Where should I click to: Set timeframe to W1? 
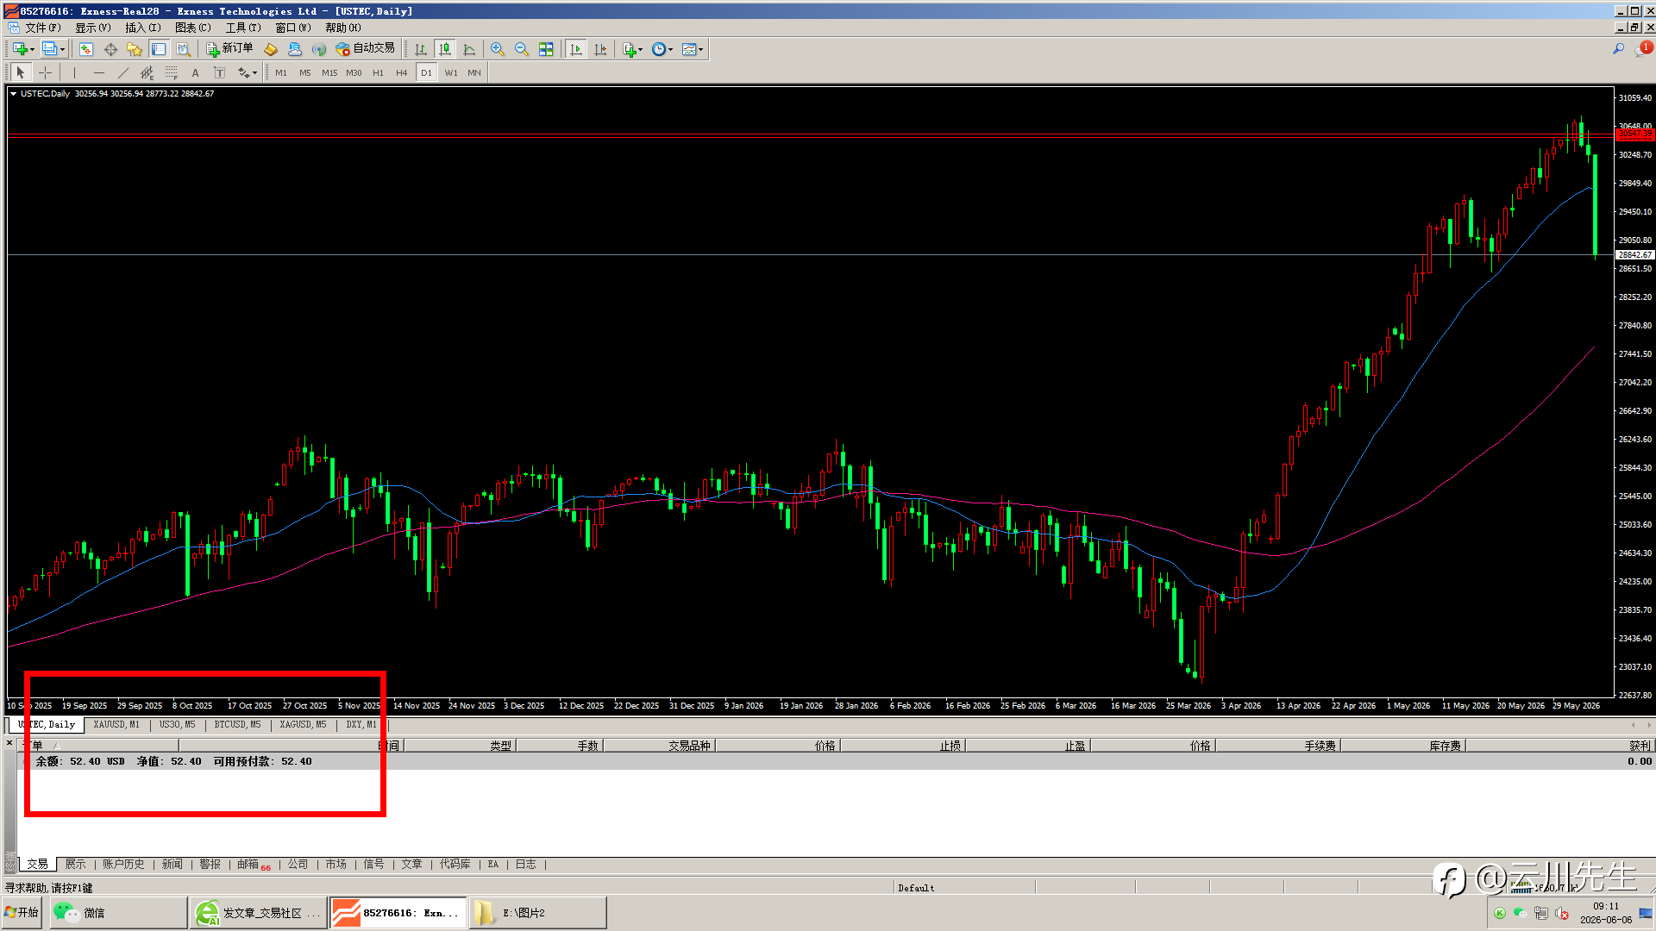[x=451, y=73]
